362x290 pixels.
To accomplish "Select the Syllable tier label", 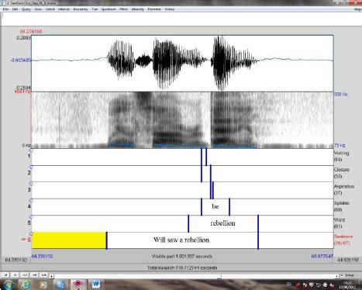I will click(342, 206).
